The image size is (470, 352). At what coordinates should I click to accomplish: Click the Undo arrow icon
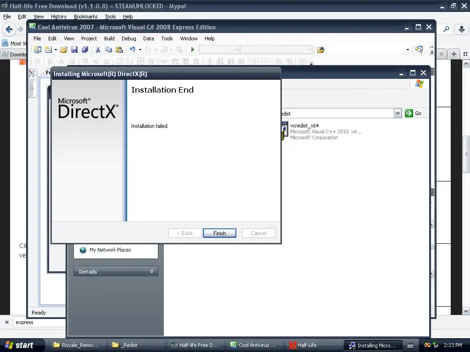point(133,49)
